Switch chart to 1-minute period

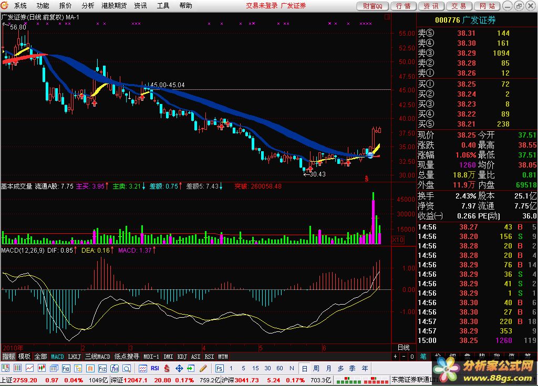(x=231, y=368)
